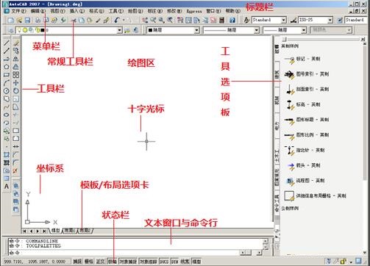
Task: Click the 指北针 - 英制 palette tool
Action: click(305, 150)
